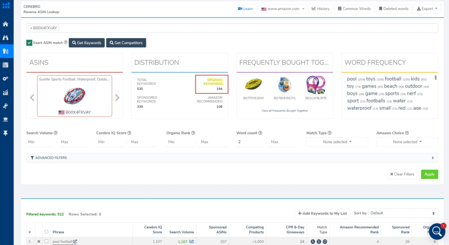449x245 pixels.
Task: Open the bar chart analytics sidebar icon
Action: coord(6,92)
